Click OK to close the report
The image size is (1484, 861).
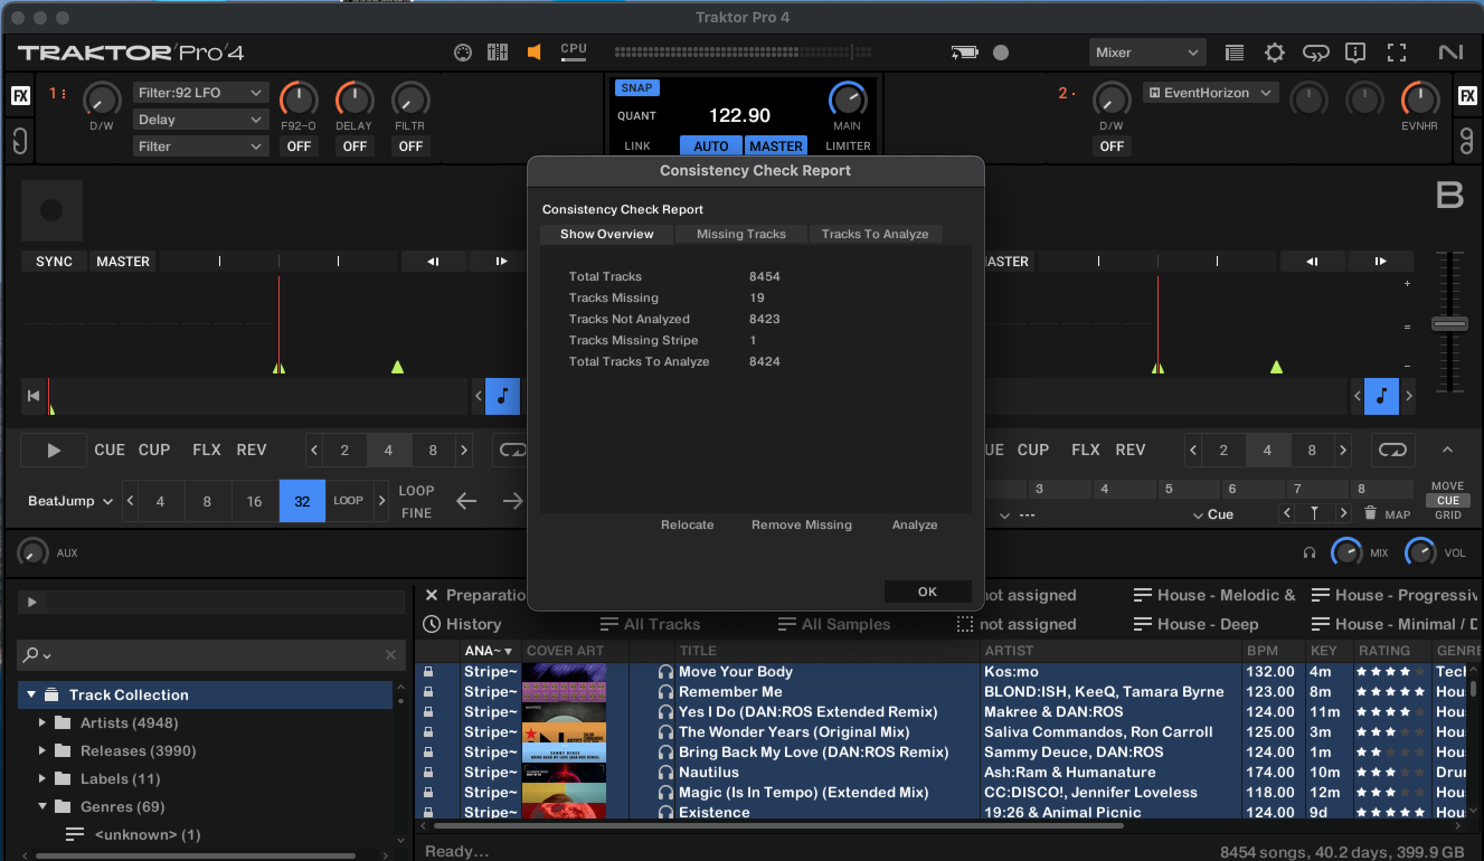click(927, 592)
